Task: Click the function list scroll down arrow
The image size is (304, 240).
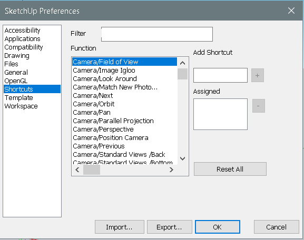Action: pyautogui.click(x=182, y=158)
